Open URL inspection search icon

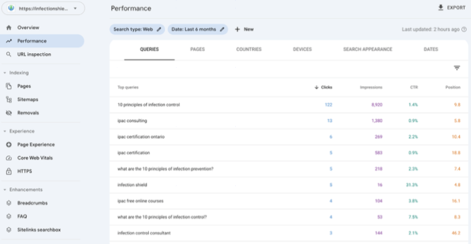pyautogui.click(x=9, y=54)
